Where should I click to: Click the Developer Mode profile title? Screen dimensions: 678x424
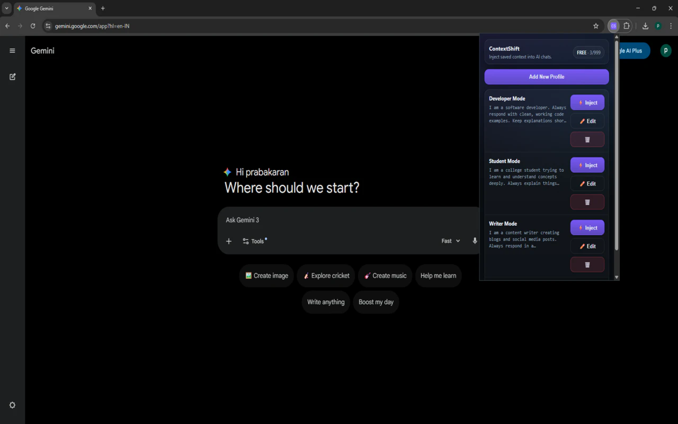(x=507, y=99)
